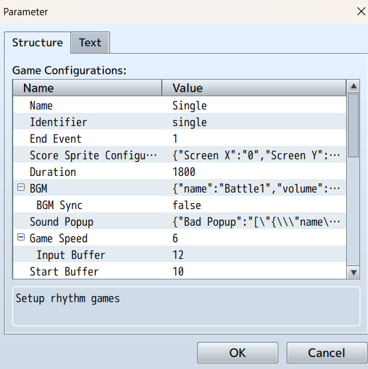Close the Parameter dialog

tap(361, 11)
